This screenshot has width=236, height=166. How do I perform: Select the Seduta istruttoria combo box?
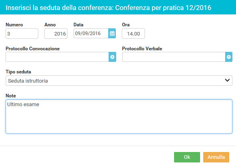tap(119, 81)
